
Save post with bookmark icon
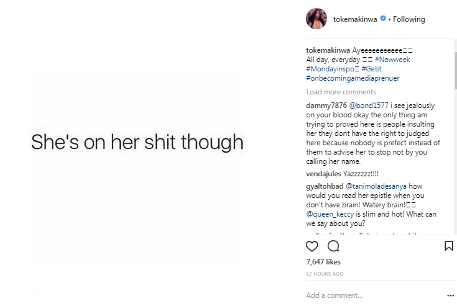[x=448, y=246]
